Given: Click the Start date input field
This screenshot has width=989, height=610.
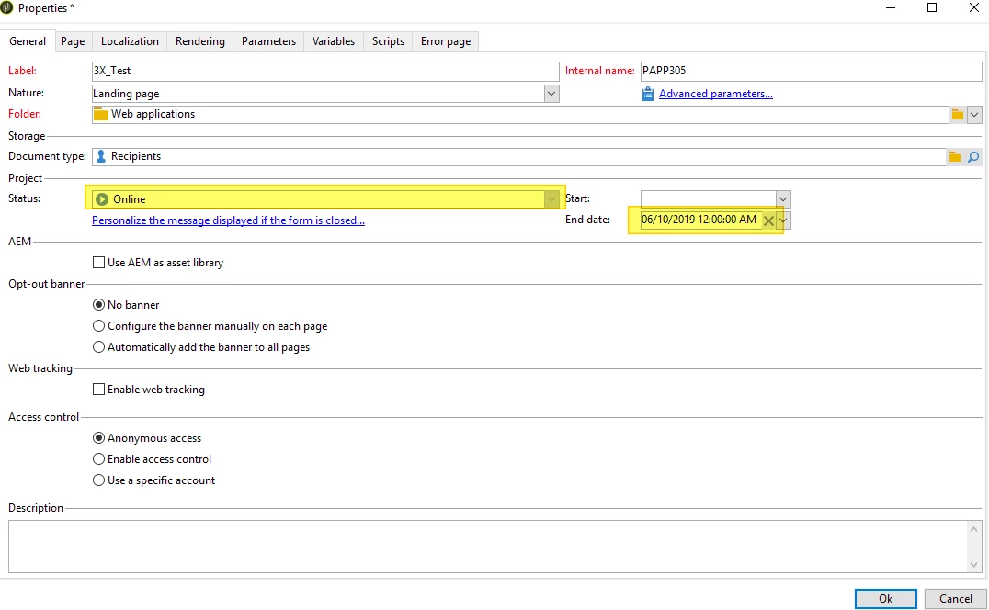Looking at the screenshot, I should 709,199.
